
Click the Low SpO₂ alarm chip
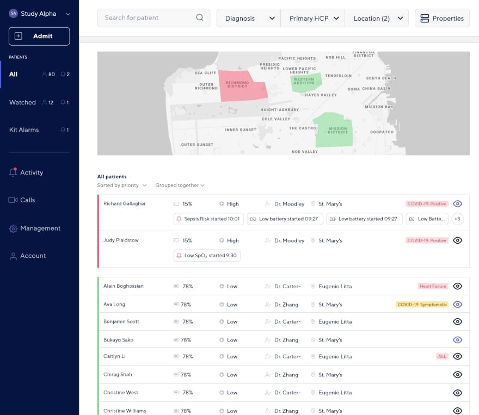tap(207, 256)
